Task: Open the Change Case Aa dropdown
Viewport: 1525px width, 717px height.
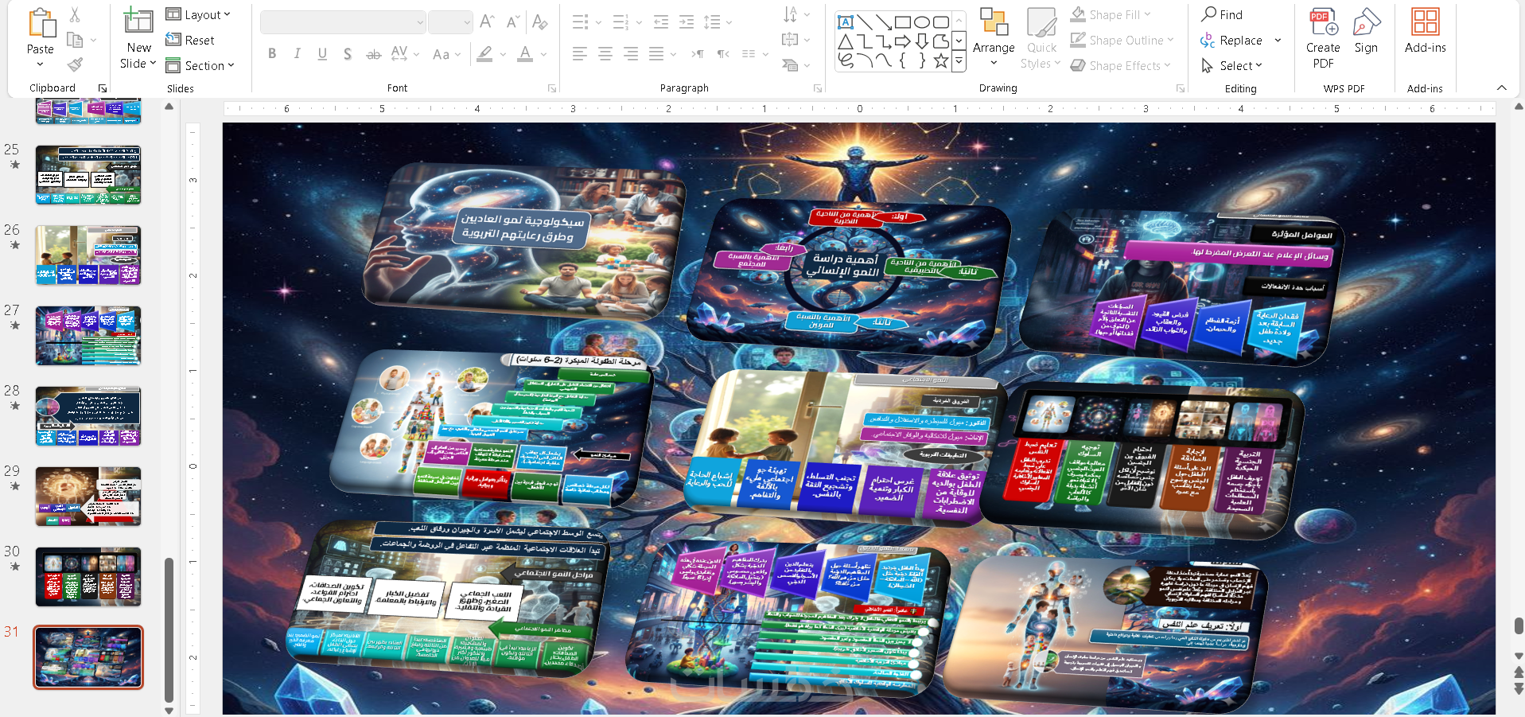Action: tap(446, 54)
